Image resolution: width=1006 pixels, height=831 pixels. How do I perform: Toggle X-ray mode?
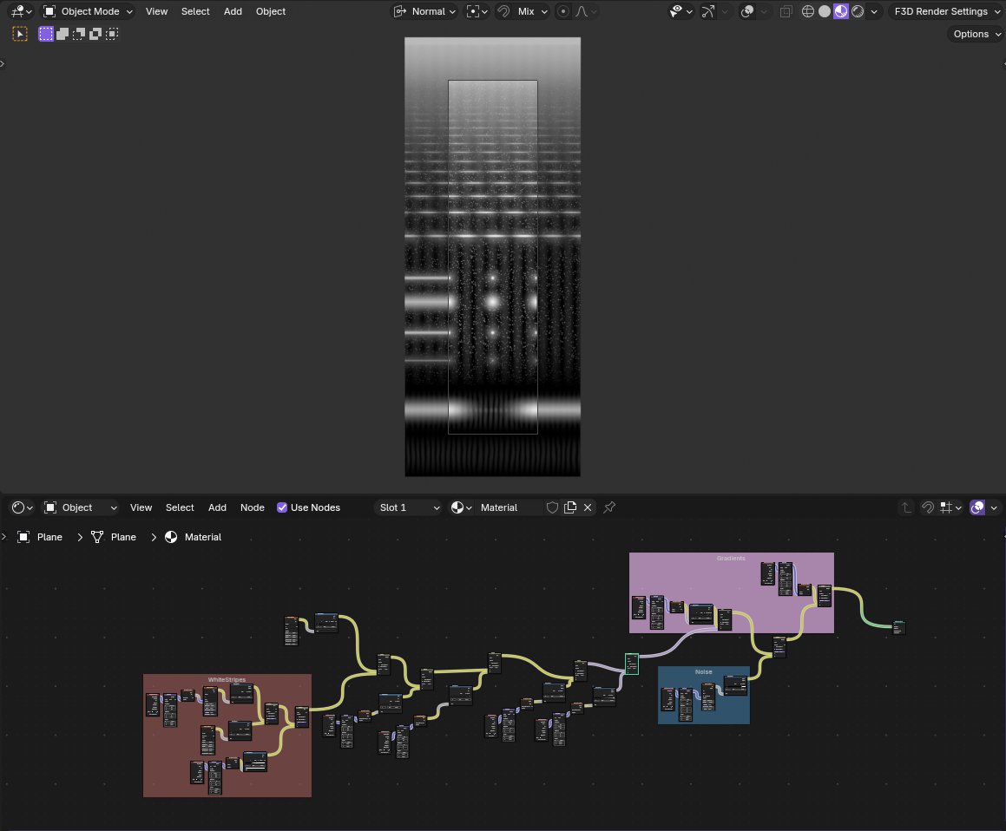[786, 11]
